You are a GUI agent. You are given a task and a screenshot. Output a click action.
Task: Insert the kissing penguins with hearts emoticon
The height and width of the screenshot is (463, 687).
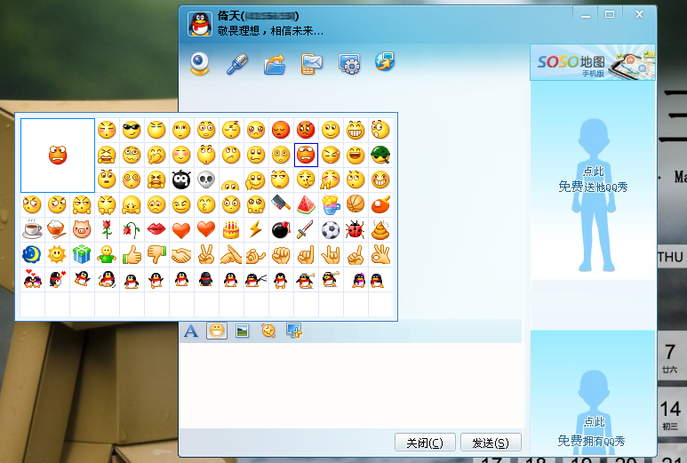32,279
